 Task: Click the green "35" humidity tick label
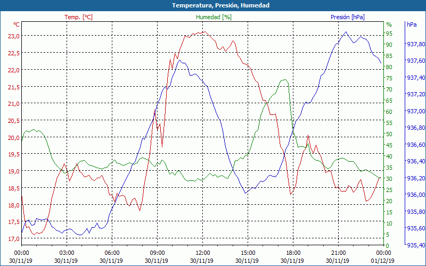pos(389,168)
